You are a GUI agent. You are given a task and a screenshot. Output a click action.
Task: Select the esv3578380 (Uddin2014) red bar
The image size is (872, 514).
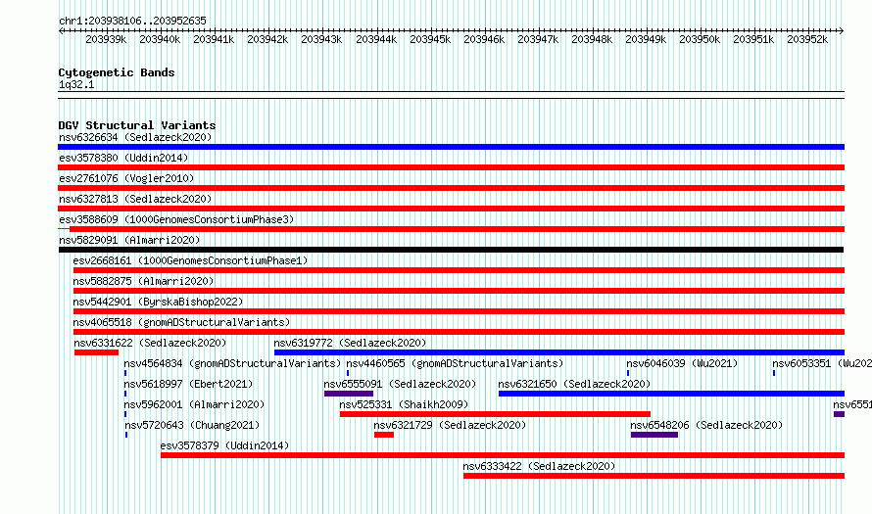(x=451, y=167)
